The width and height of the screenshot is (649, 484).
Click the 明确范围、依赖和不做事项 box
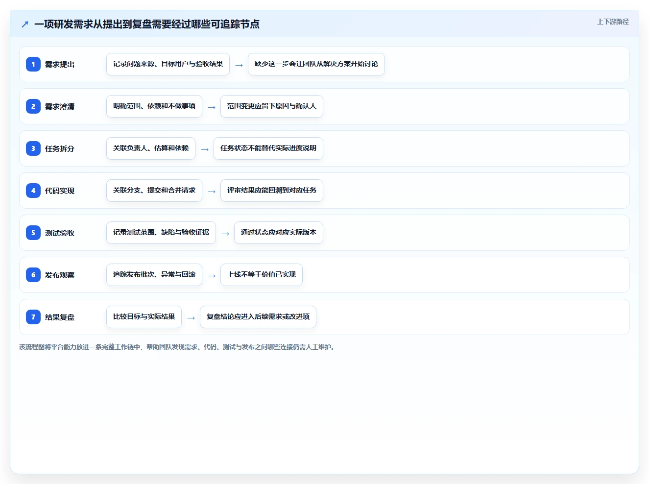[x=154, y=106]
